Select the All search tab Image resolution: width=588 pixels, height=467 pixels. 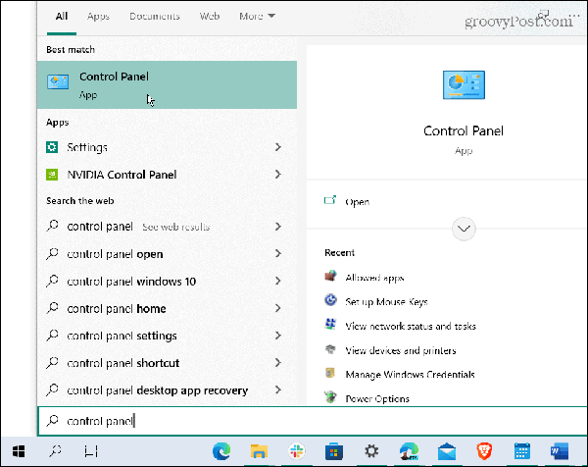tap(62, 16)
